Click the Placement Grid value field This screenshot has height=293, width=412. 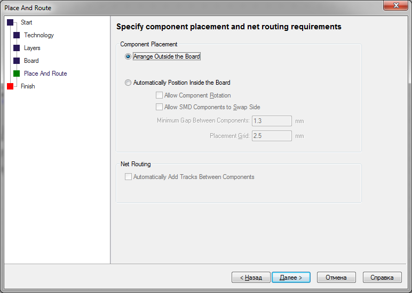[x=272, y=136]
